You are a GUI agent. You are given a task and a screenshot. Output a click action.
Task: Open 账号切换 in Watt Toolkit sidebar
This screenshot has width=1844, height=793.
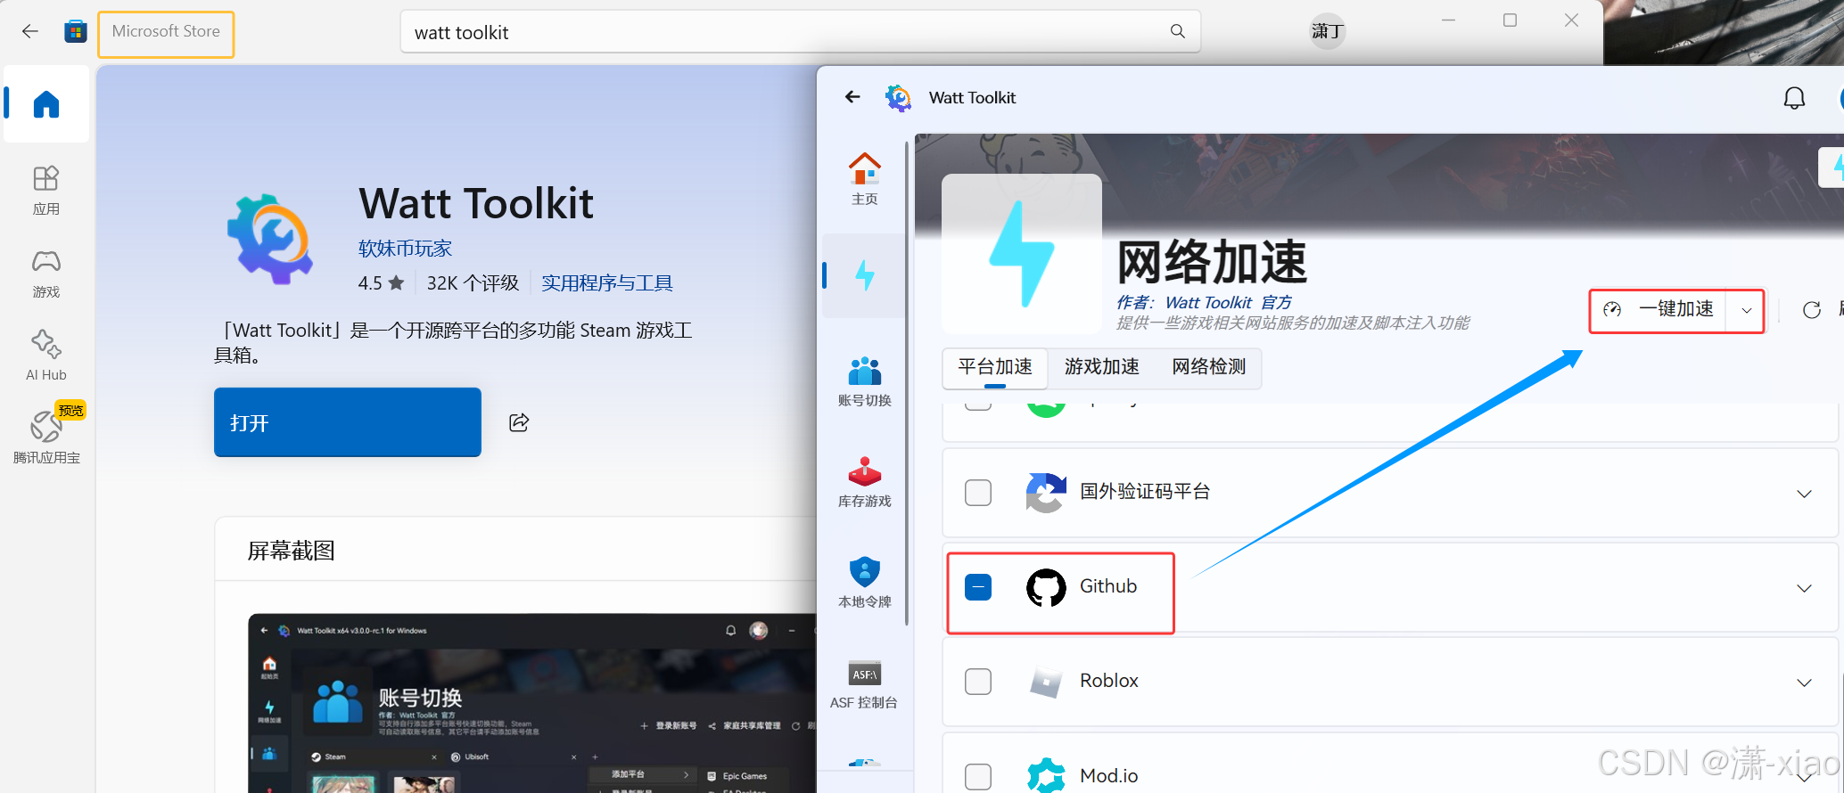[864, 381]
